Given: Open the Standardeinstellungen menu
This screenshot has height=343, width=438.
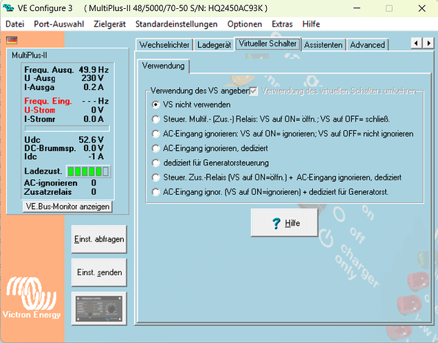Looking at the screenshot, I should click(176, 24).
